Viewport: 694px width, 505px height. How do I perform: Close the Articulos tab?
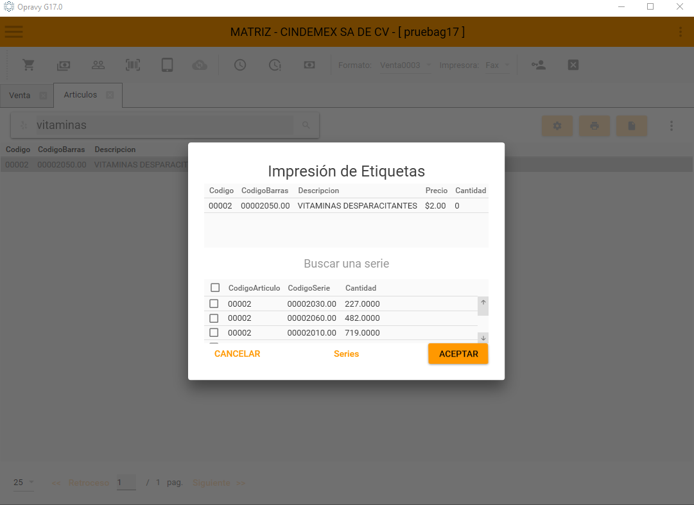110,95
